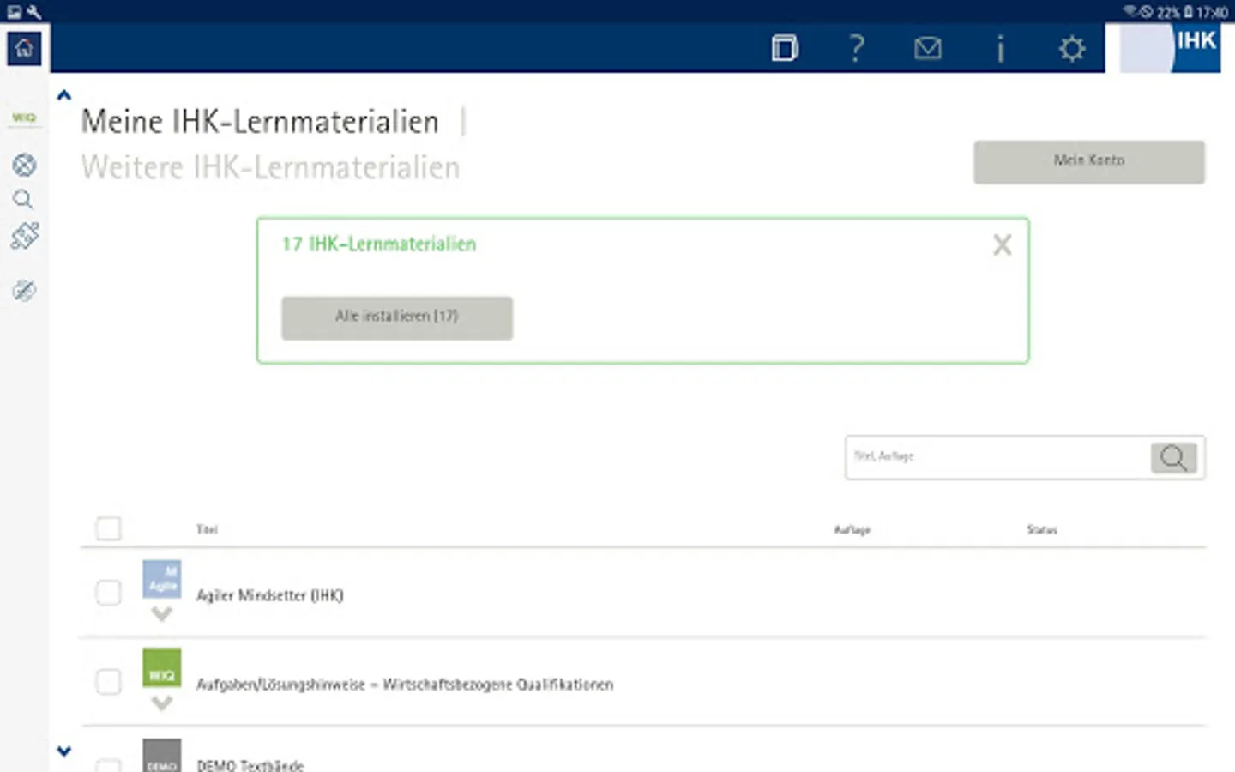1235x772 pixels.
Task: Open the library book icon in header
Action: 785,48
